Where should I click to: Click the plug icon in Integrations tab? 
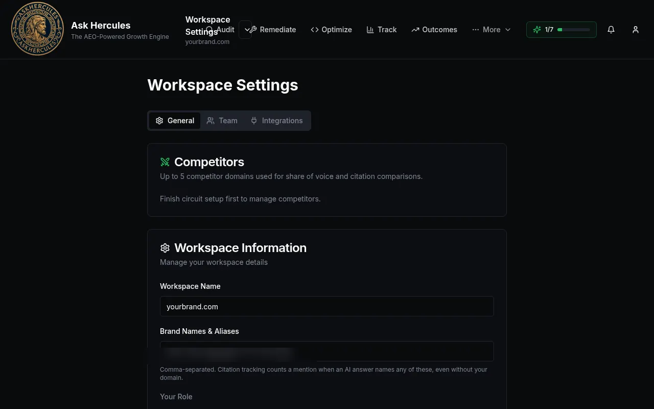(254, 121)
